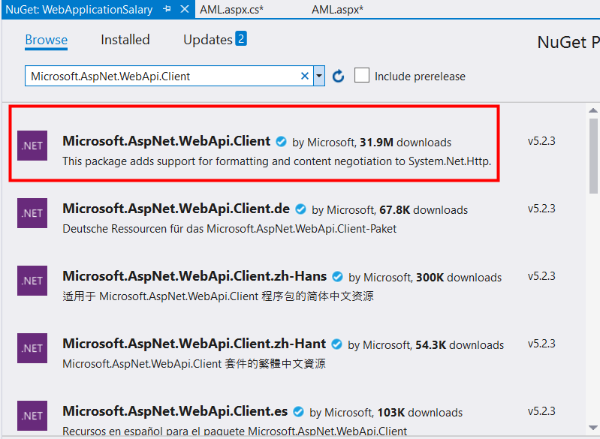Click the package list vertical scrollbar

(x=594, y=158)
